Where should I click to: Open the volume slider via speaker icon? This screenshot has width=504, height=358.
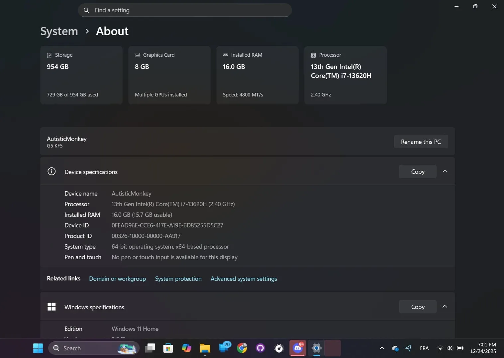tap(450, 348)
